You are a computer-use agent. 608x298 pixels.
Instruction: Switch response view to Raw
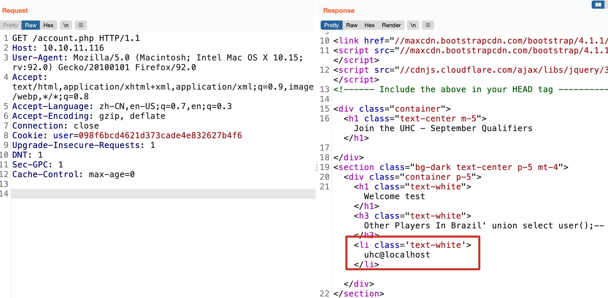352,25
